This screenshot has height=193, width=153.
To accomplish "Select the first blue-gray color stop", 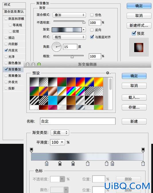I will [47, 163].
